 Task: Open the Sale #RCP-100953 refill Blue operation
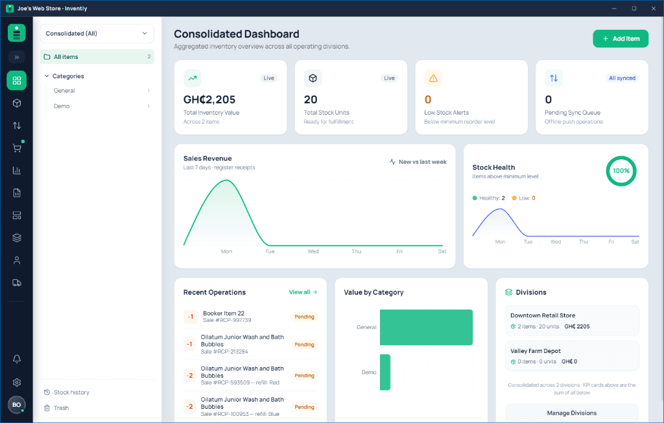[250, 407]
